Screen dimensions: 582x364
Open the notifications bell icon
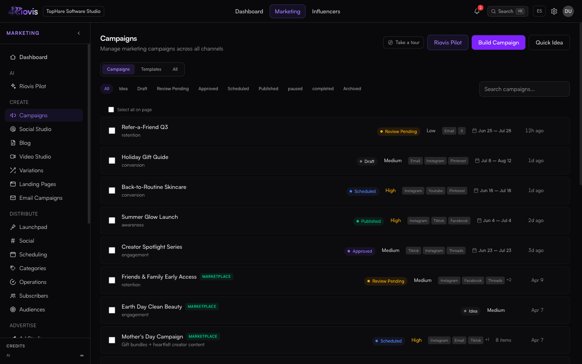477,11
